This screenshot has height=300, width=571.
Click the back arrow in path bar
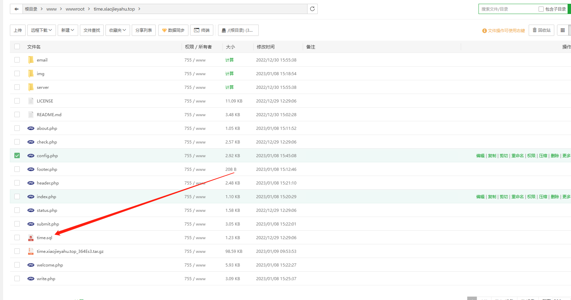click(x=16, y=9)
